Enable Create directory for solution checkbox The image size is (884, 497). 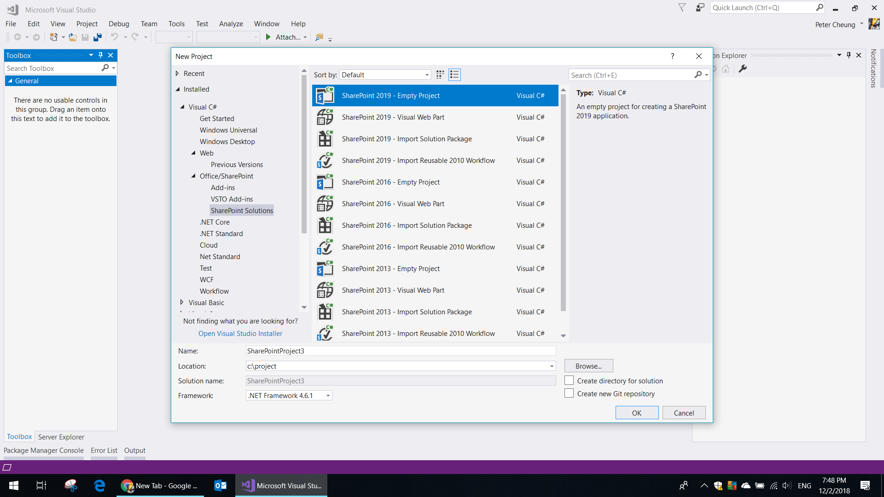coord(569,381)
